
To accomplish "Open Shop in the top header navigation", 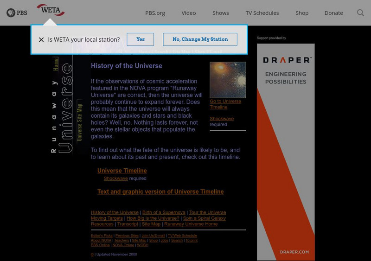I will [302, 13].
